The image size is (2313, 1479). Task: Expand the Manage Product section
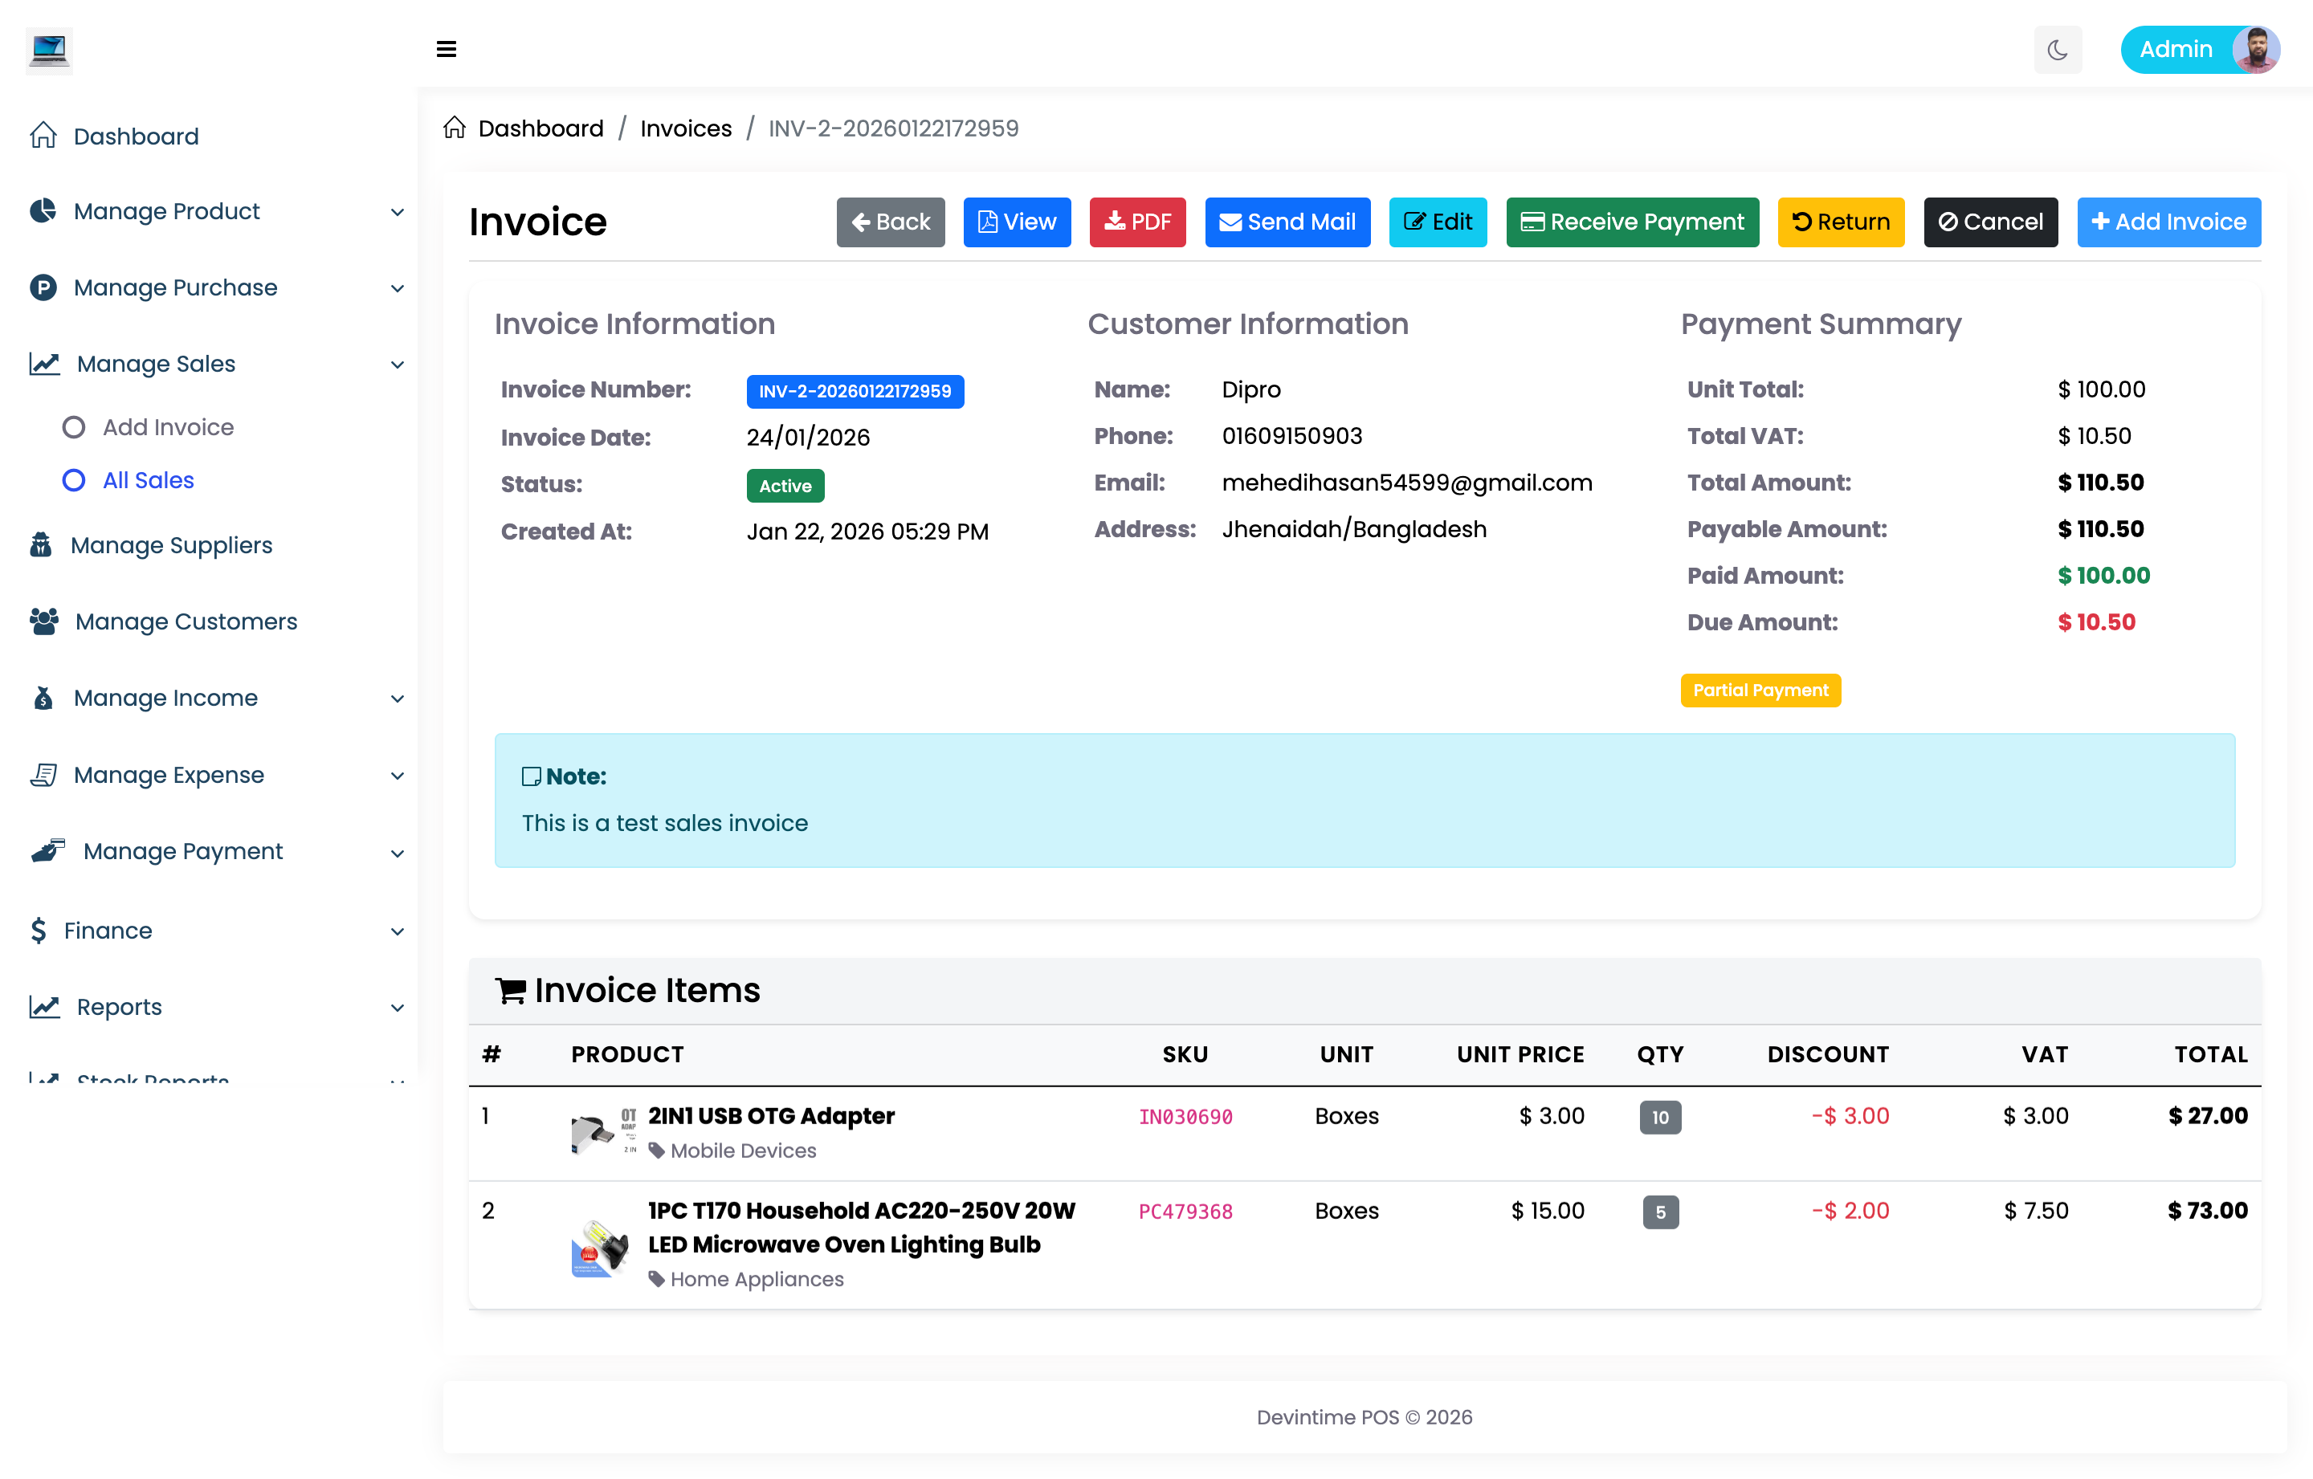tap(397, 211)
